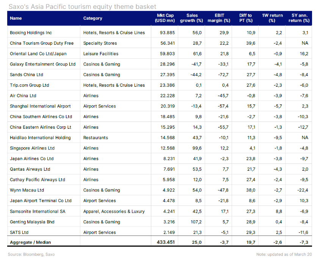The image size is (320, 263).
Task: Select the Air China Ltd name
Action: [x=23, y=95]
